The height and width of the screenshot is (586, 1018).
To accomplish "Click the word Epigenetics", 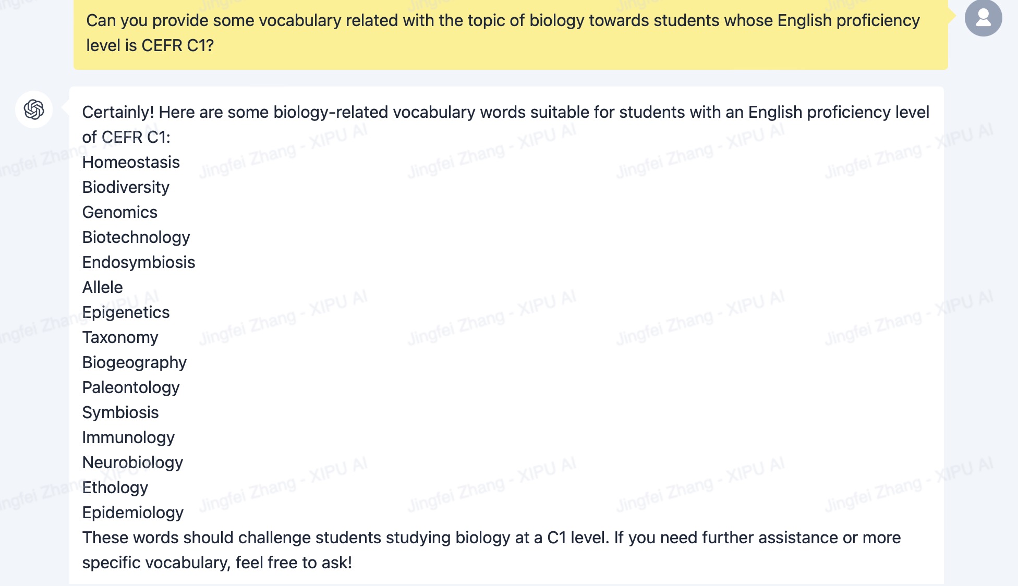I will point(126,312).
